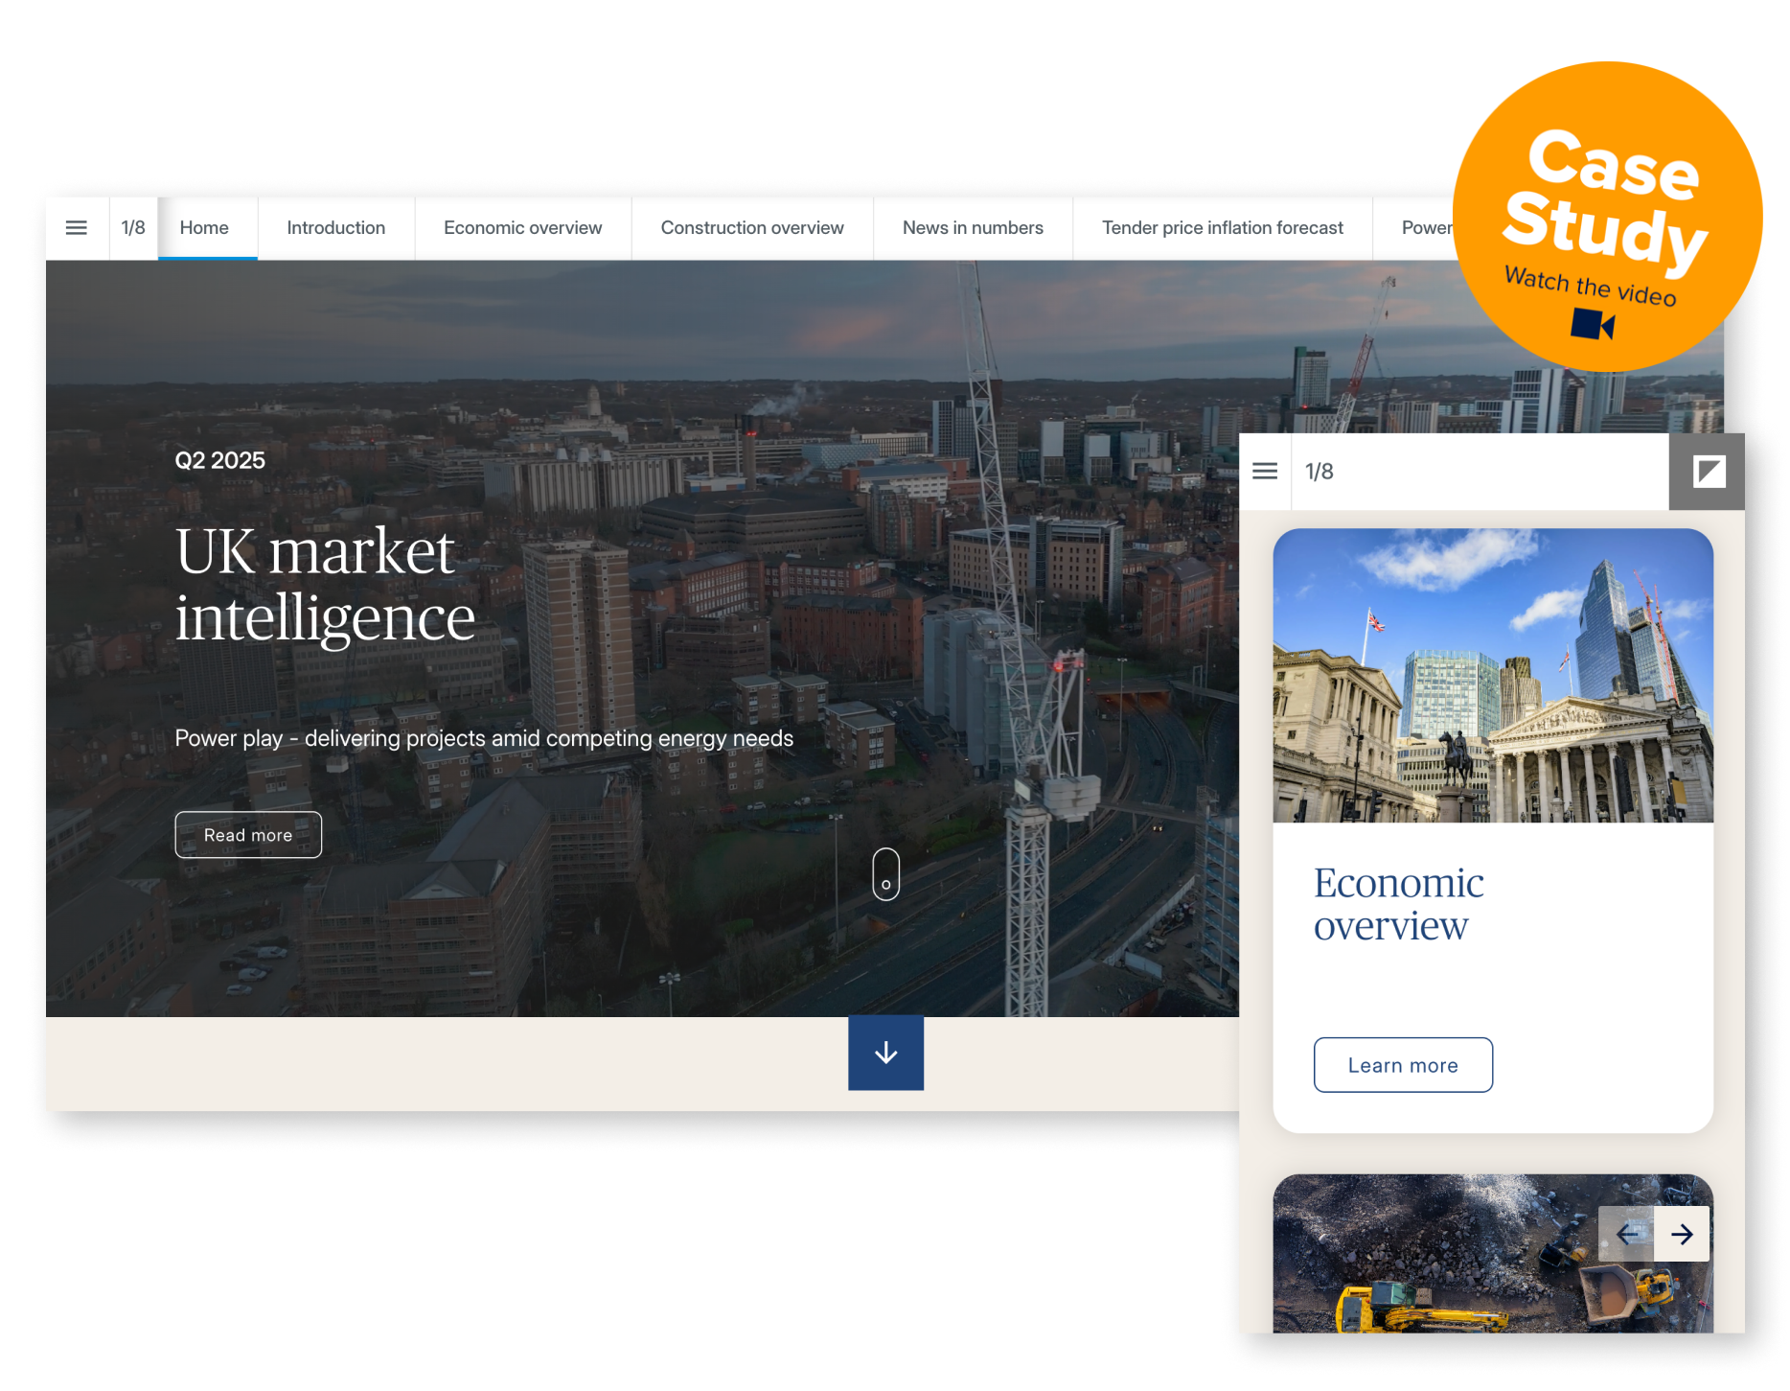The image size is (1790, 1391).
Task: Click the Read more button
Action: [248, 835]
